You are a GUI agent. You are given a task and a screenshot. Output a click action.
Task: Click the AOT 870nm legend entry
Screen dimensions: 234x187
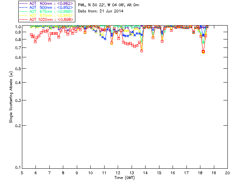click(46, 15)
